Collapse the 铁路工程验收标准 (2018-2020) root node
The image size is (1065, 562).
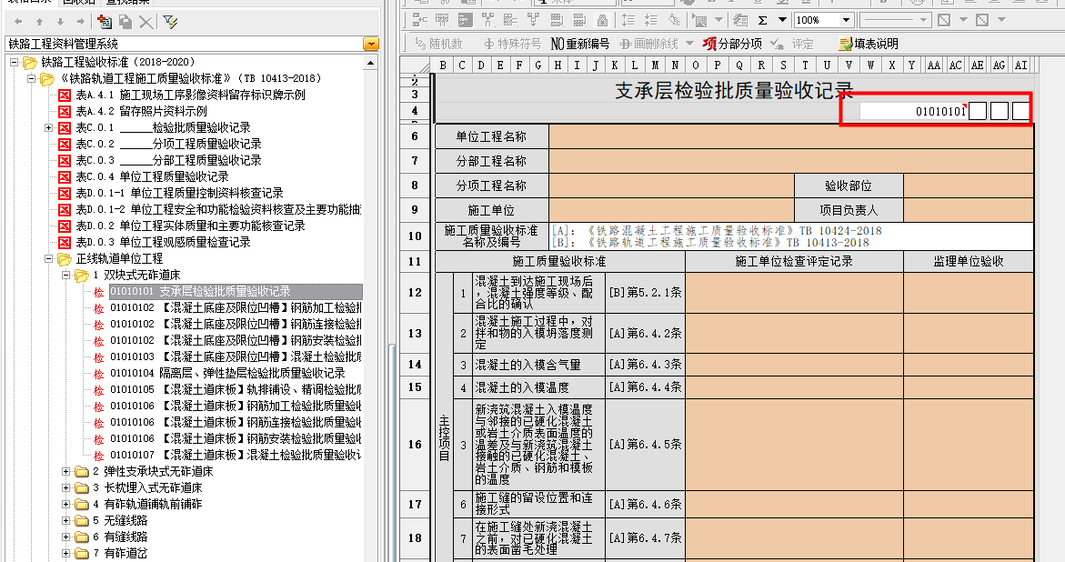tap(15, 63)
